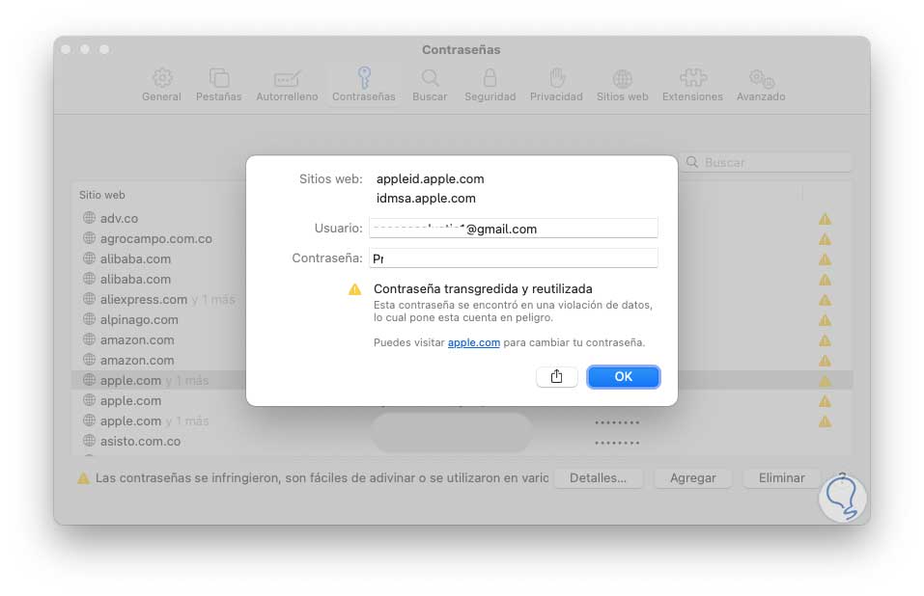Go to the Privacidad hand tab

click(x=556, y=85)
